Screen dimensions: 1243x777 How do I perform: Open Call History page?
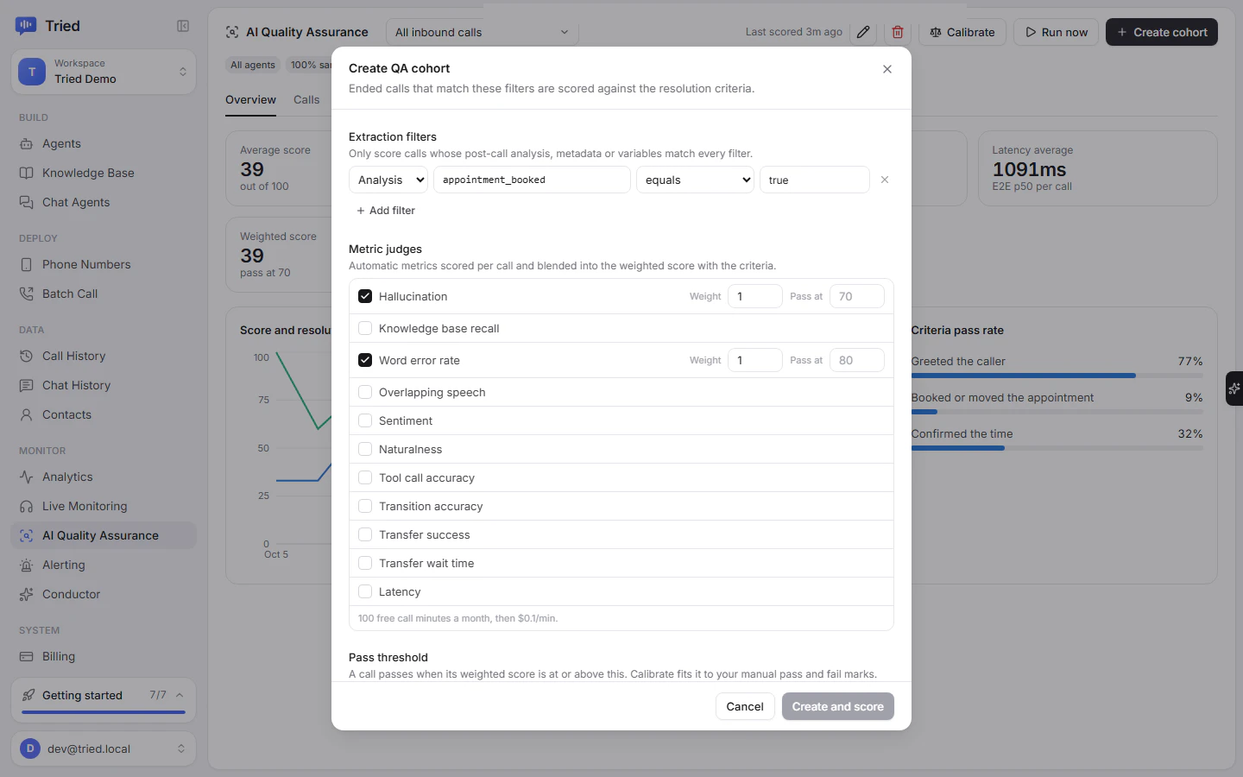point(104,356)
